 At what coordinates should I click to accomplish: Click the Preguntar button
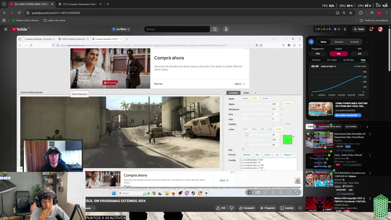click(x=267, y=208)
